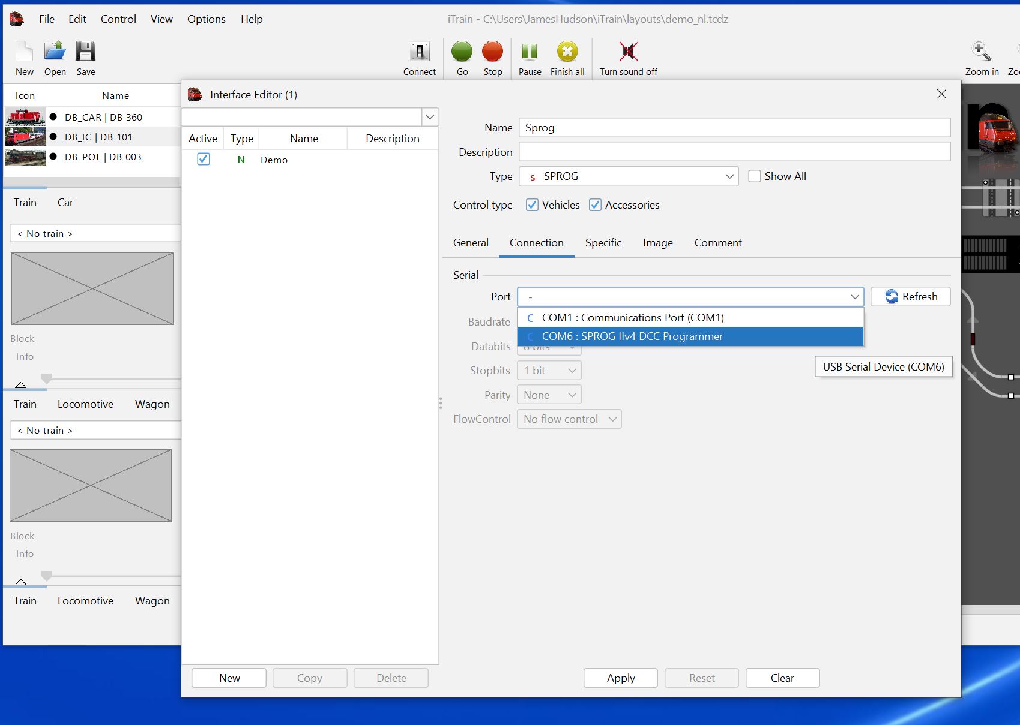Switch to the Specific tab

603,243
